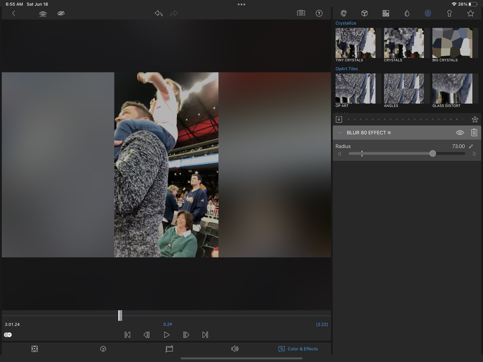Click the OpArt Tiles section heading
This screenshot has width=483, height=362.
click(x=347, y=69)
